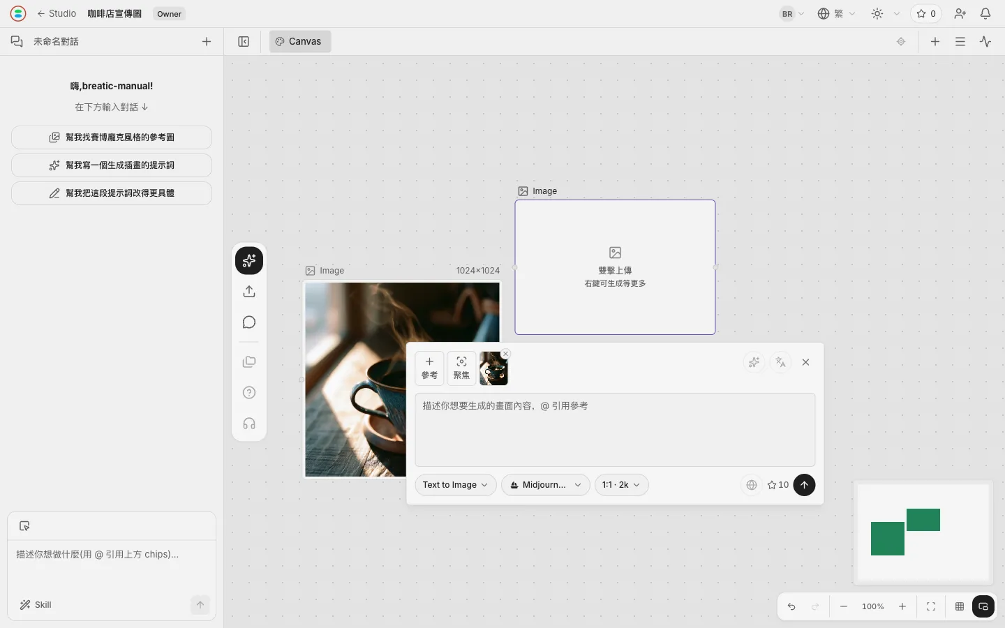Open the 1:1 · 2k ratio dropdown
The width and height of the screenshot is (1005, 628).
[x=622, y=485]
